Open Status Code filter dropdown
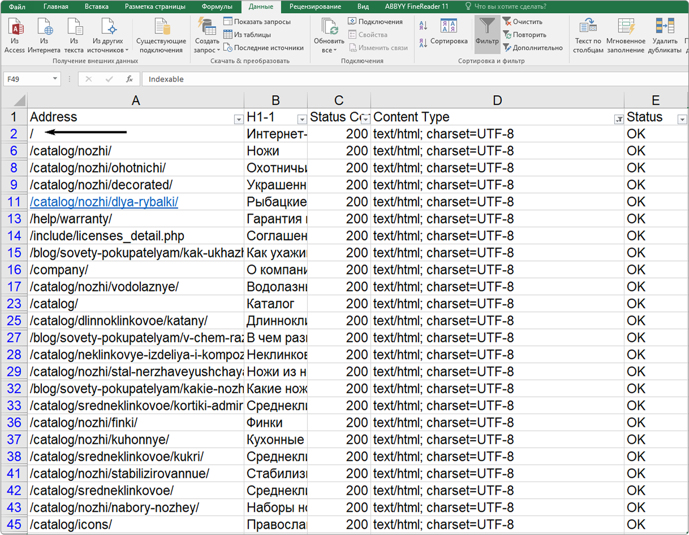 365,119
